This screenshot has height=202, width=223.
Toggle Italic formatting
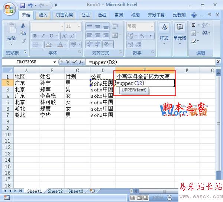click(x=43, y=36)
